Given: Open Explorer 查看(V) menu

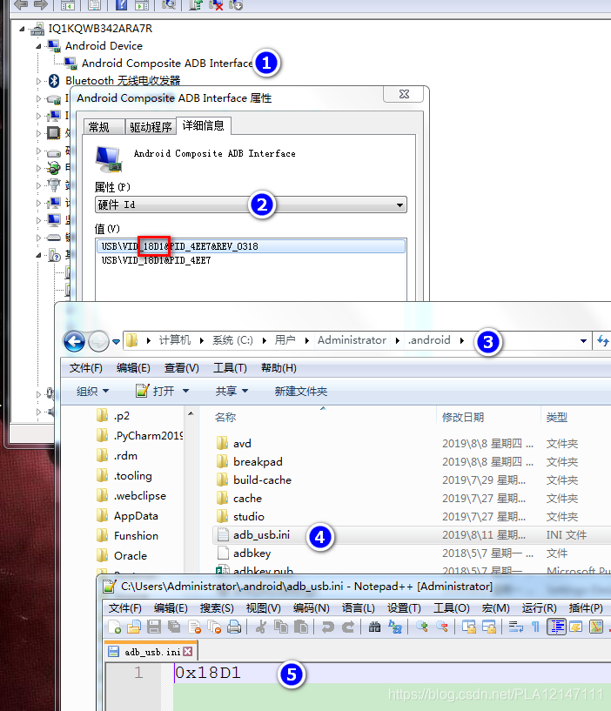Looking at the screenshot, I should (x=181, y=368).
